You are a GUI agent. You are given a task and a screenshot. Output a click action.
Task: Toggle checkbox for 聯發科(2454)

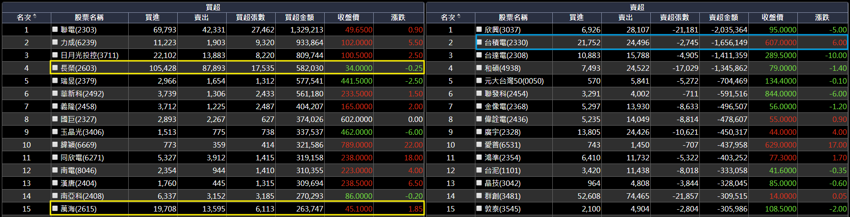tap(479, 93)
